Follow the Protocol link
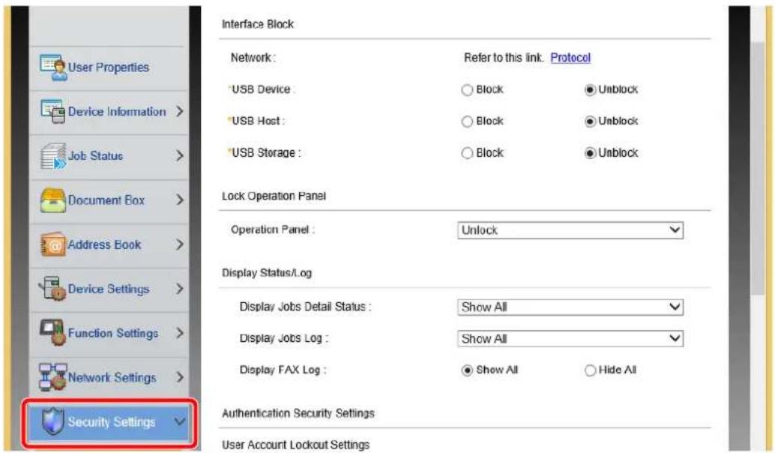 [x=570, y=58]
